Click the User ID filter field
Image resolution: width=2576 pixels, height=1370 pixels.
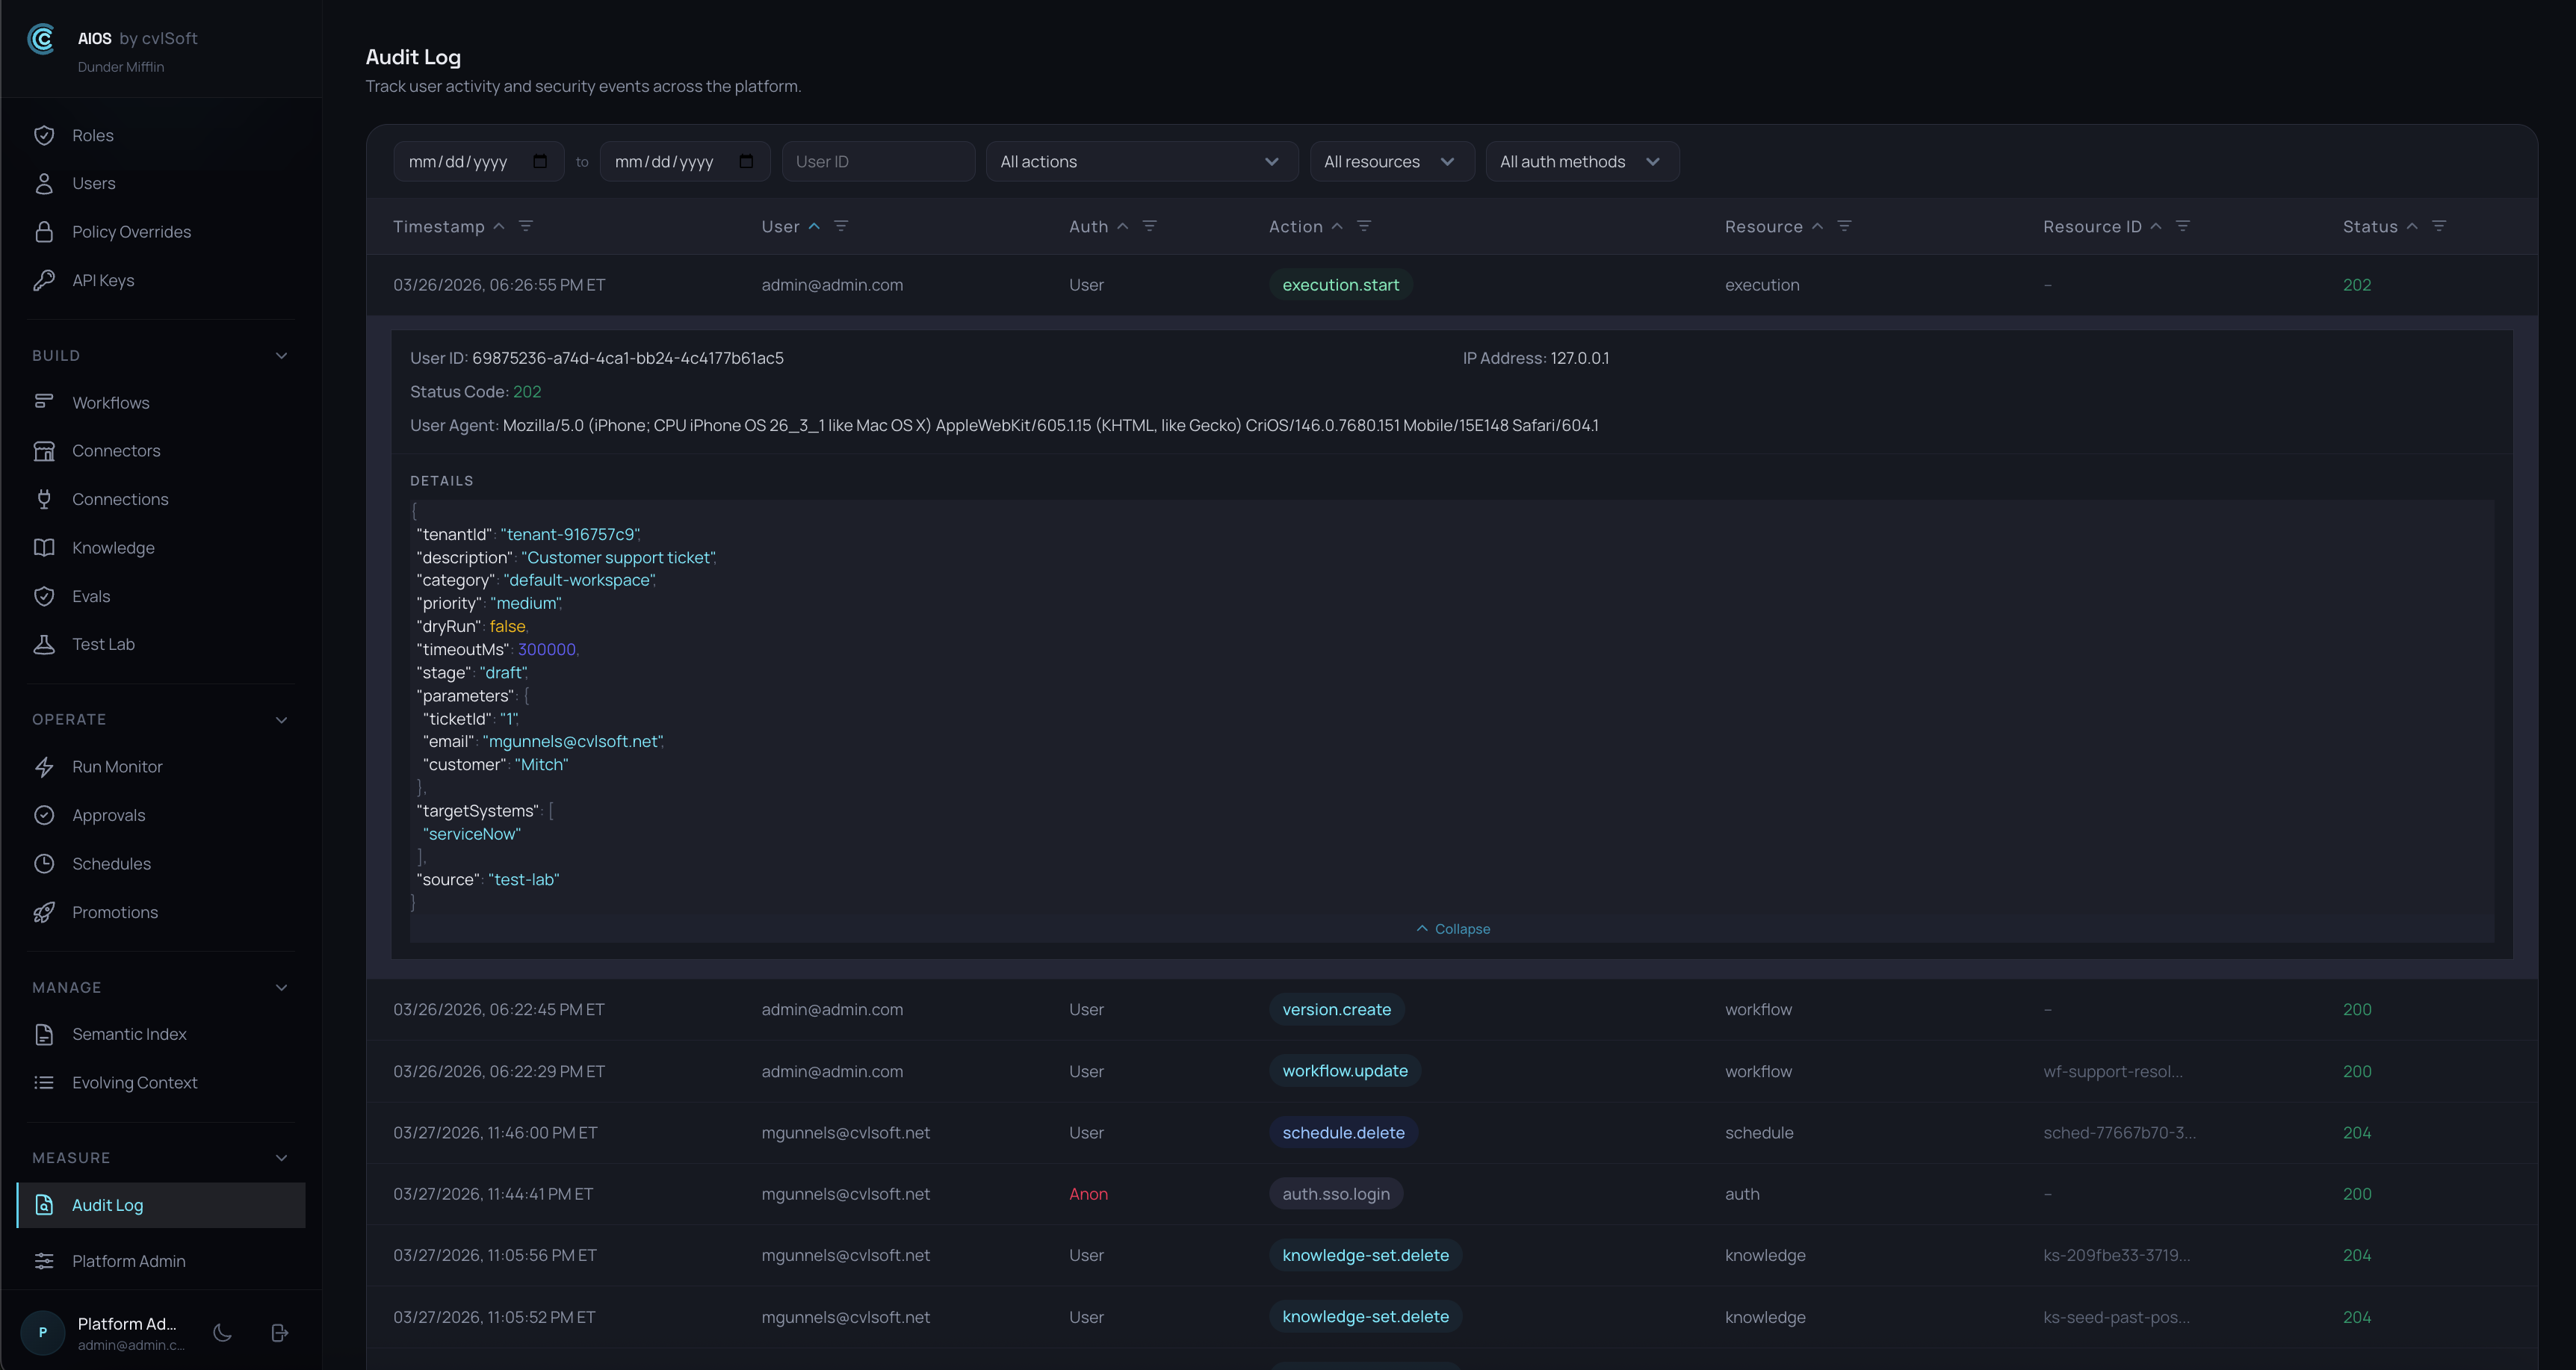pyautogui.click(x=877, y=162)
